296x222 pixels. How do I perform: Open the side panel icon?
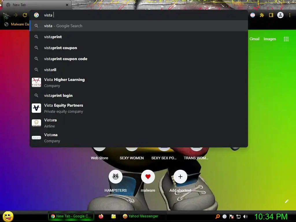271,15
